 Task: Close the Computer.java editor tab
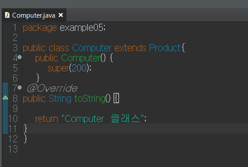click(61, 15)
